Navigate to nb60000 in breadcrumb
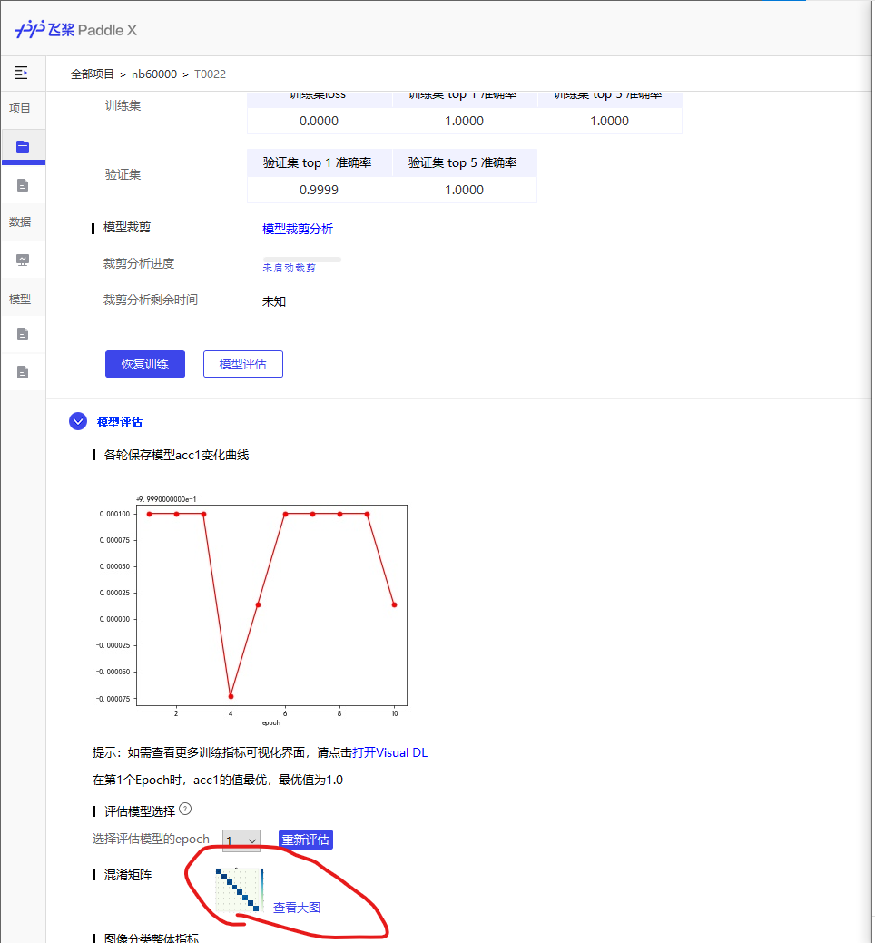This screenshot has height=943, width=875. tap(154, 74)
